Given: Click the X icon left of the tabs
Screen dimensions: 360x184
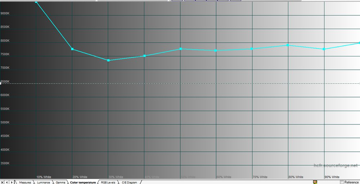Looking at the screenshot, I should click(2, 182).
